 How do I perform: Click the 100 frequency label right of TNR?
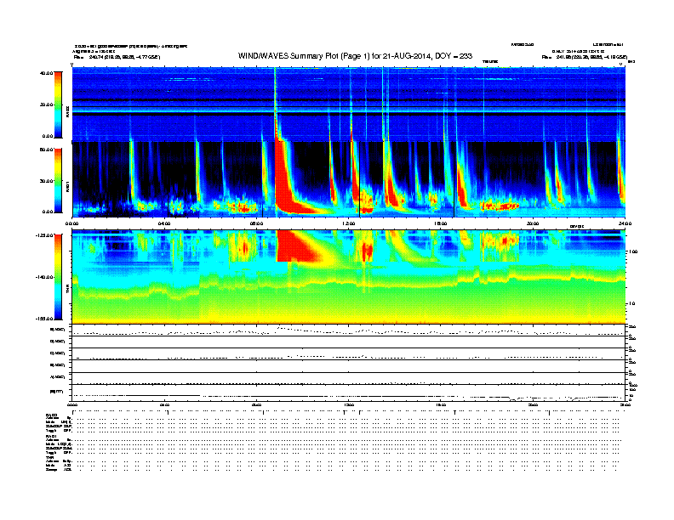click(x=633, y=252)
